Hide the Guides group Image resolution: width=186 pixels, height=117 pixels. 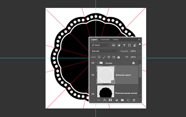pyautogui.click(x=93, y=63)
